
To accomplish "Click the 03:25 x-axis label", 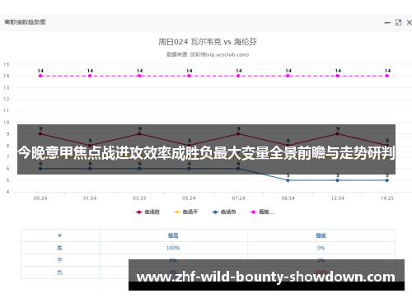I will 139,198.
